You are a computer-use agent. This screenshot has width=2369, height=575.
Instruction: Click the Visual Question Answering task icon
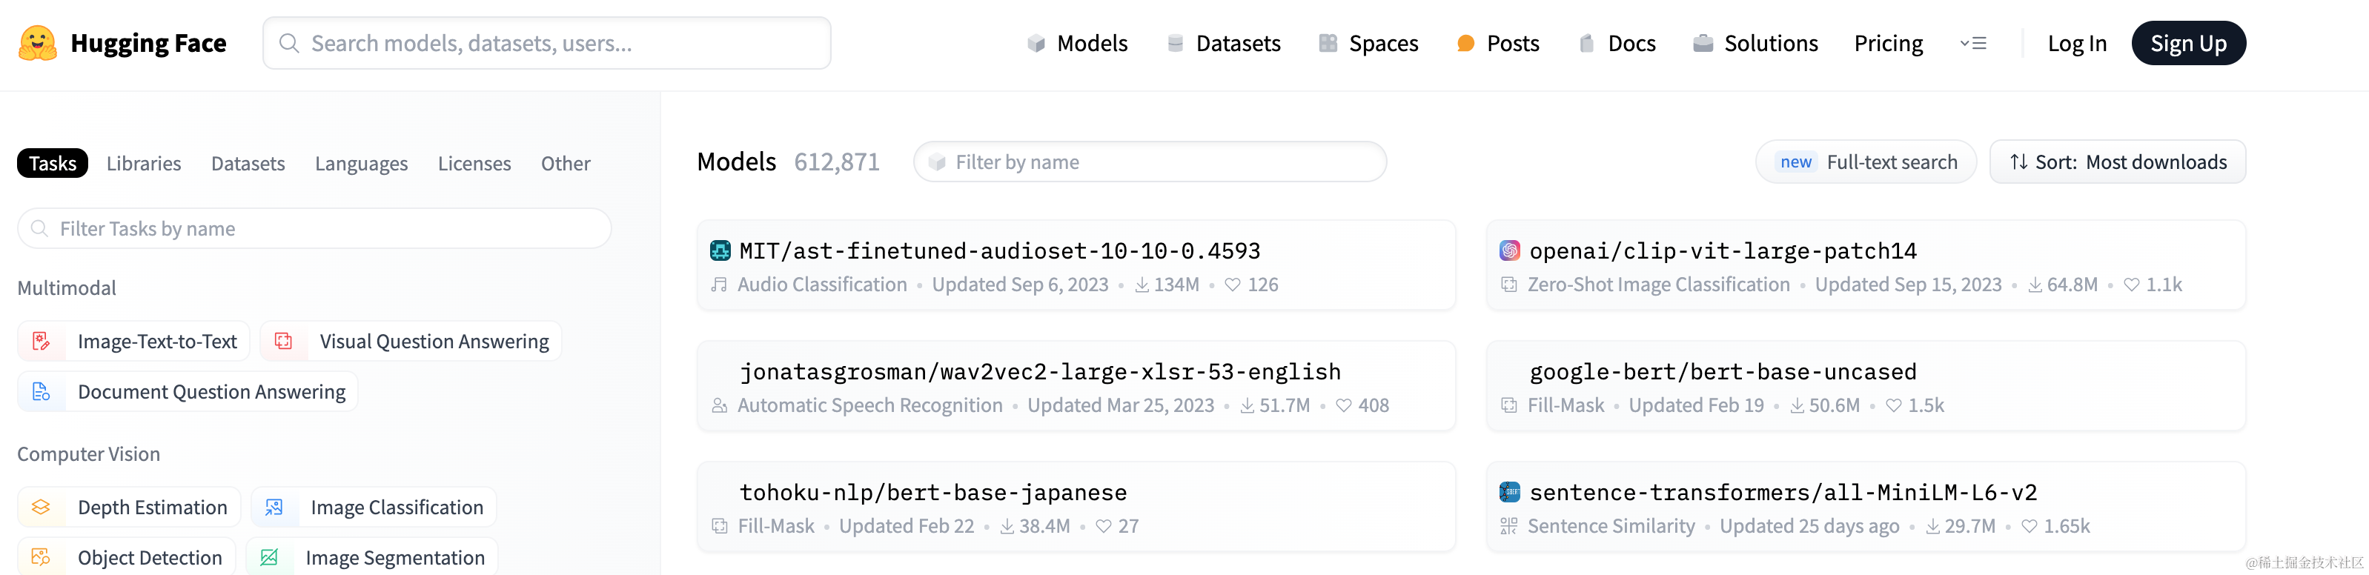283,342
